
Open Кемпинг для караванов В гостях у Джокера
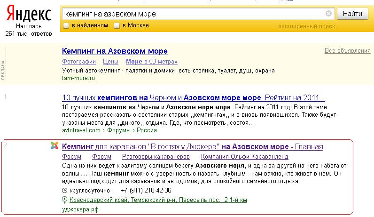(193, 146)
